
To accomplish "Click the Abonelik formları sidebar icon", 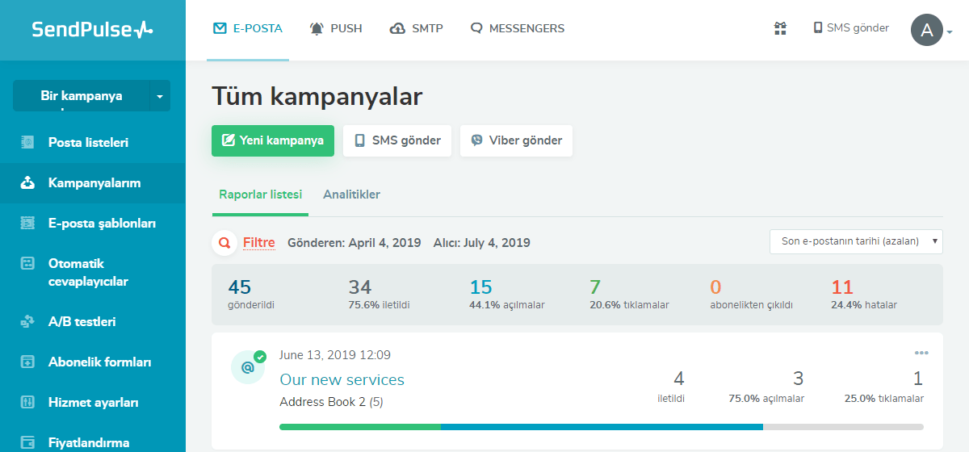I will click(27, 362).
